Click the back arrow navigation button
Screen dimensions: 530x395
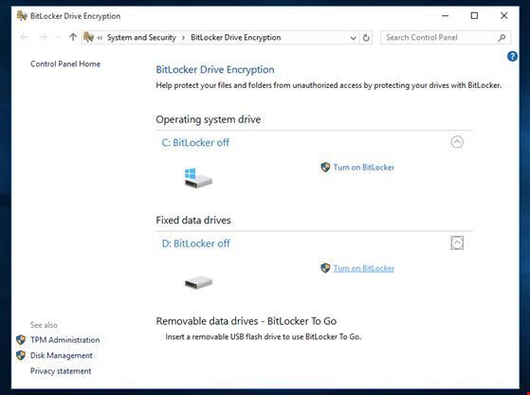point(24,37)
